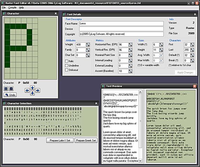This screenshot has width=200, height=167.
Task: Adjust Default character spinner
Action: coord(192,55)
